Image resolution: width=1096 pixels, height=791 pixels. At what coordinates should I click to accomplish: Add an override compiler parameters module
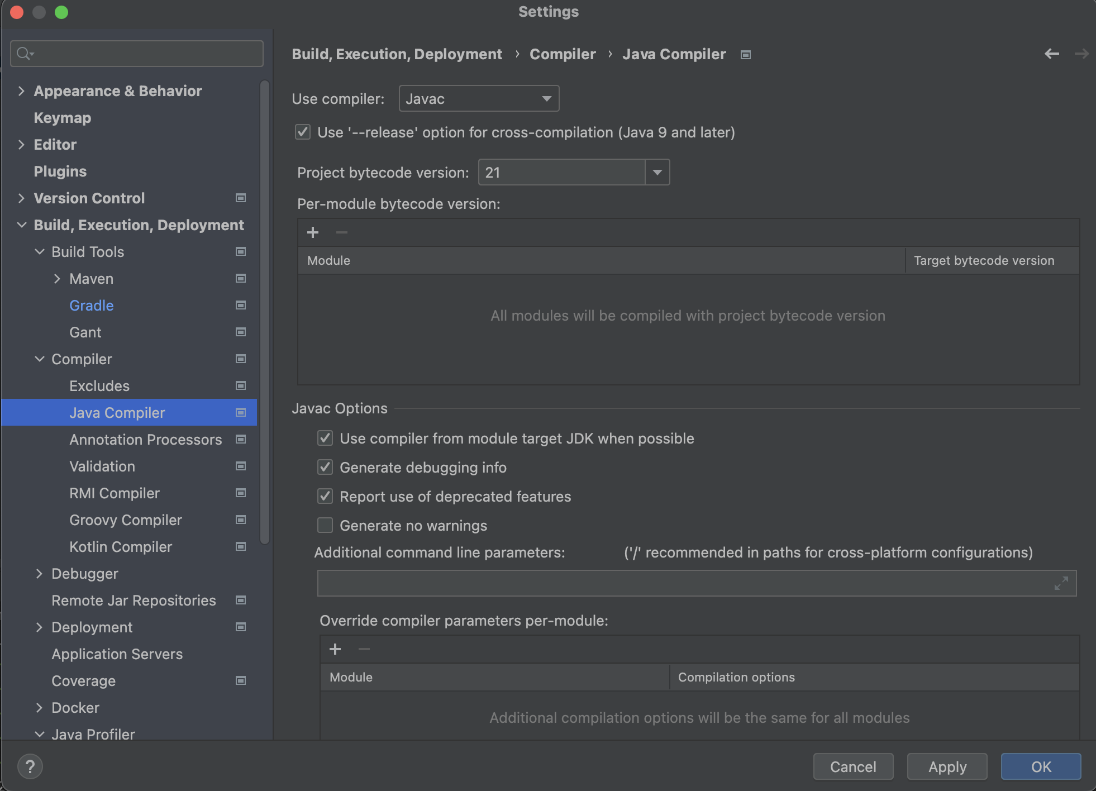[335, 649]
